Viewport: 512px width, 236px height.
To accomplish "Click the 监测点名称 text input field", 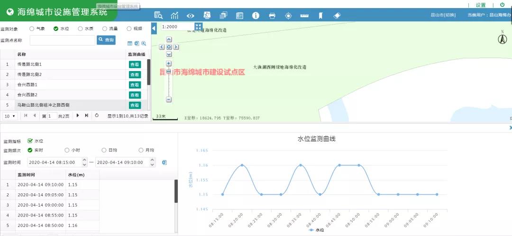I will pyautogui.click(x=62, y=40).
